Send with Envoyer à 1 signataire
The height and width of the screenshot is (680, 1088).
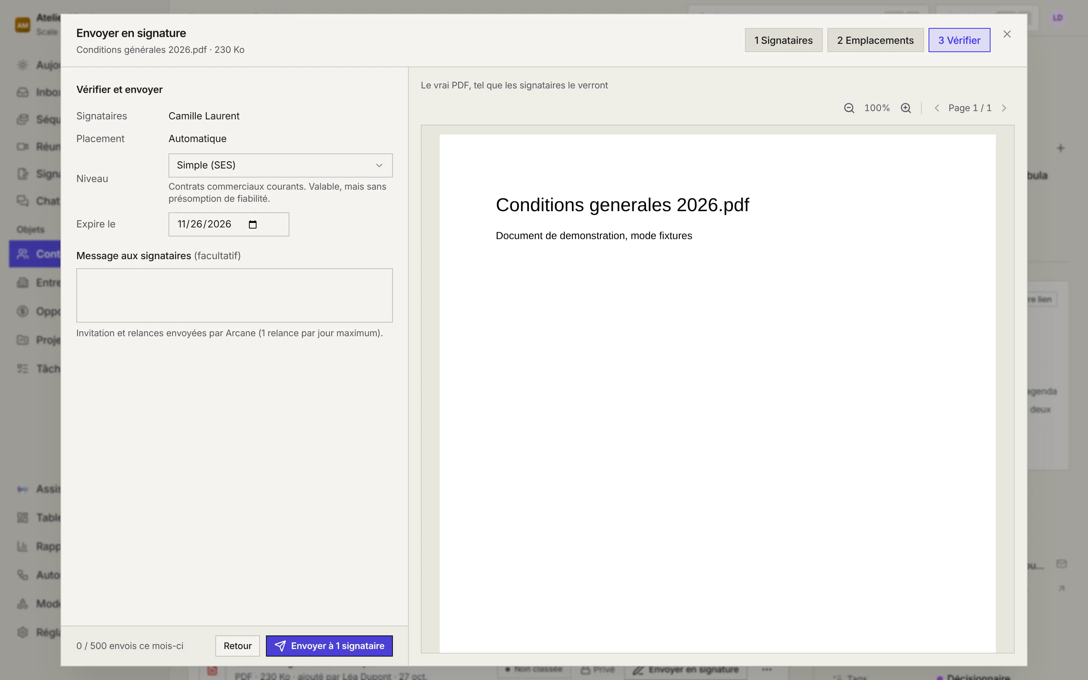(x=329, y=646)
